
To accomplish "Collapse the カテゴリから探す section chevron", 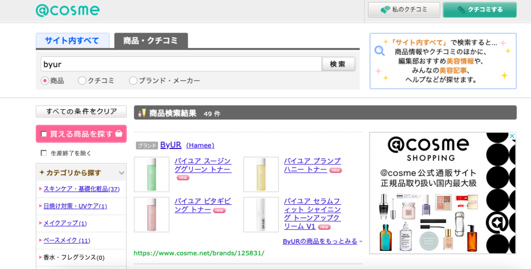I will click(121, 173).
